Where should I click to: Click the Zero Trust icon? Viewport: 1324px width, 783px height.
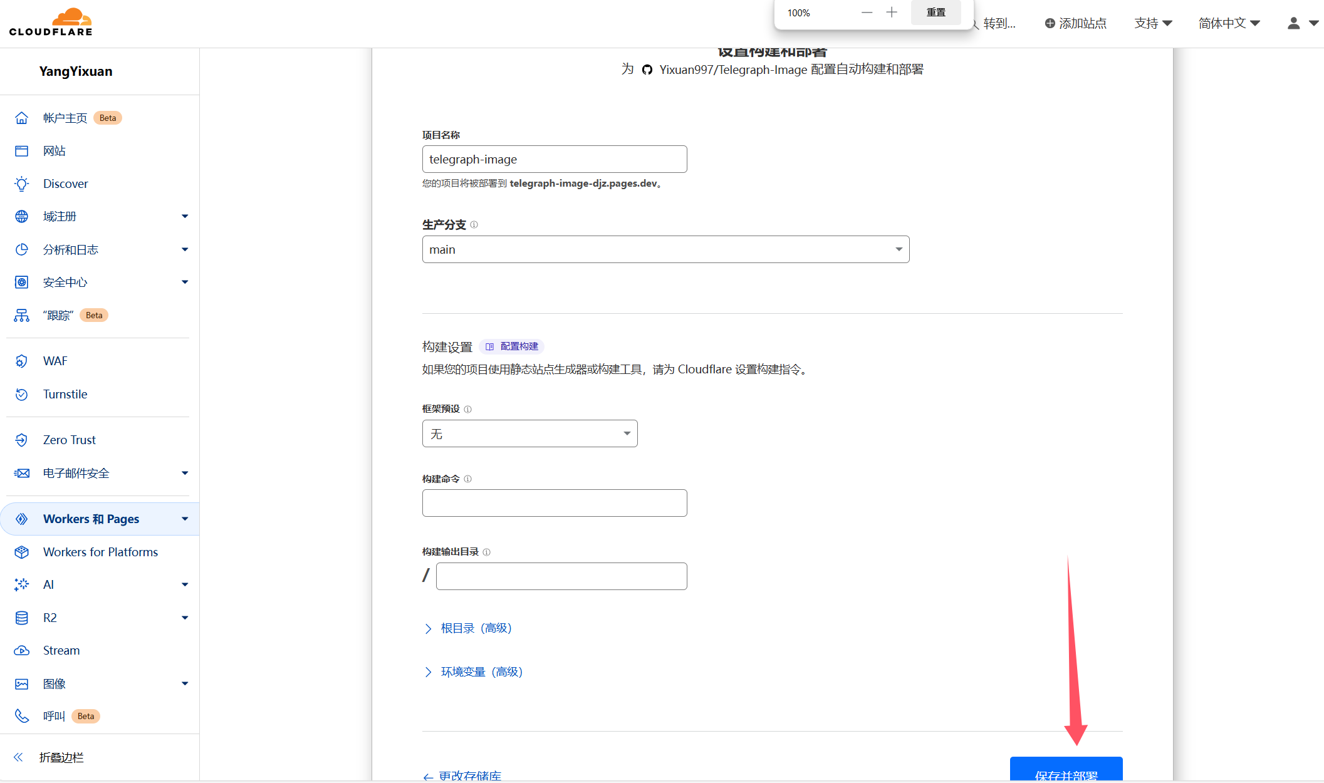[22, 440]
